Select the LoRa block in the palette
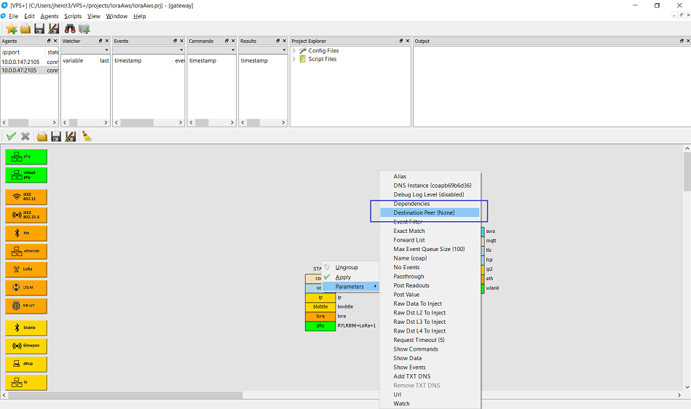This screenshot has height=409, width=691. 26,269
